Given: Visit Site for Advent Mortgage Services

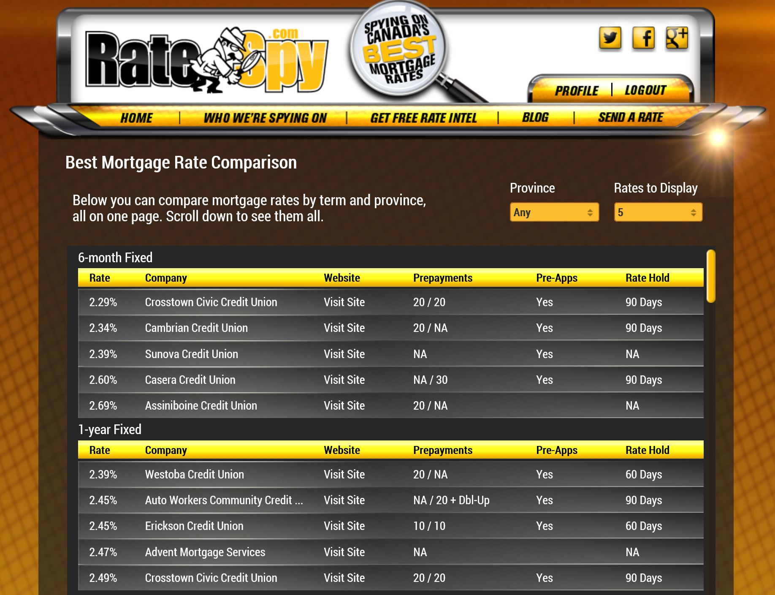Looking at the screenshot, I should [x=344, y=552].
